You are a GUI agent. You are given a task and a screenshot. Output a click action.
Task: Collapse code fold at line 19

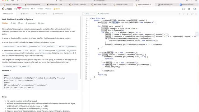coord(88,55)
